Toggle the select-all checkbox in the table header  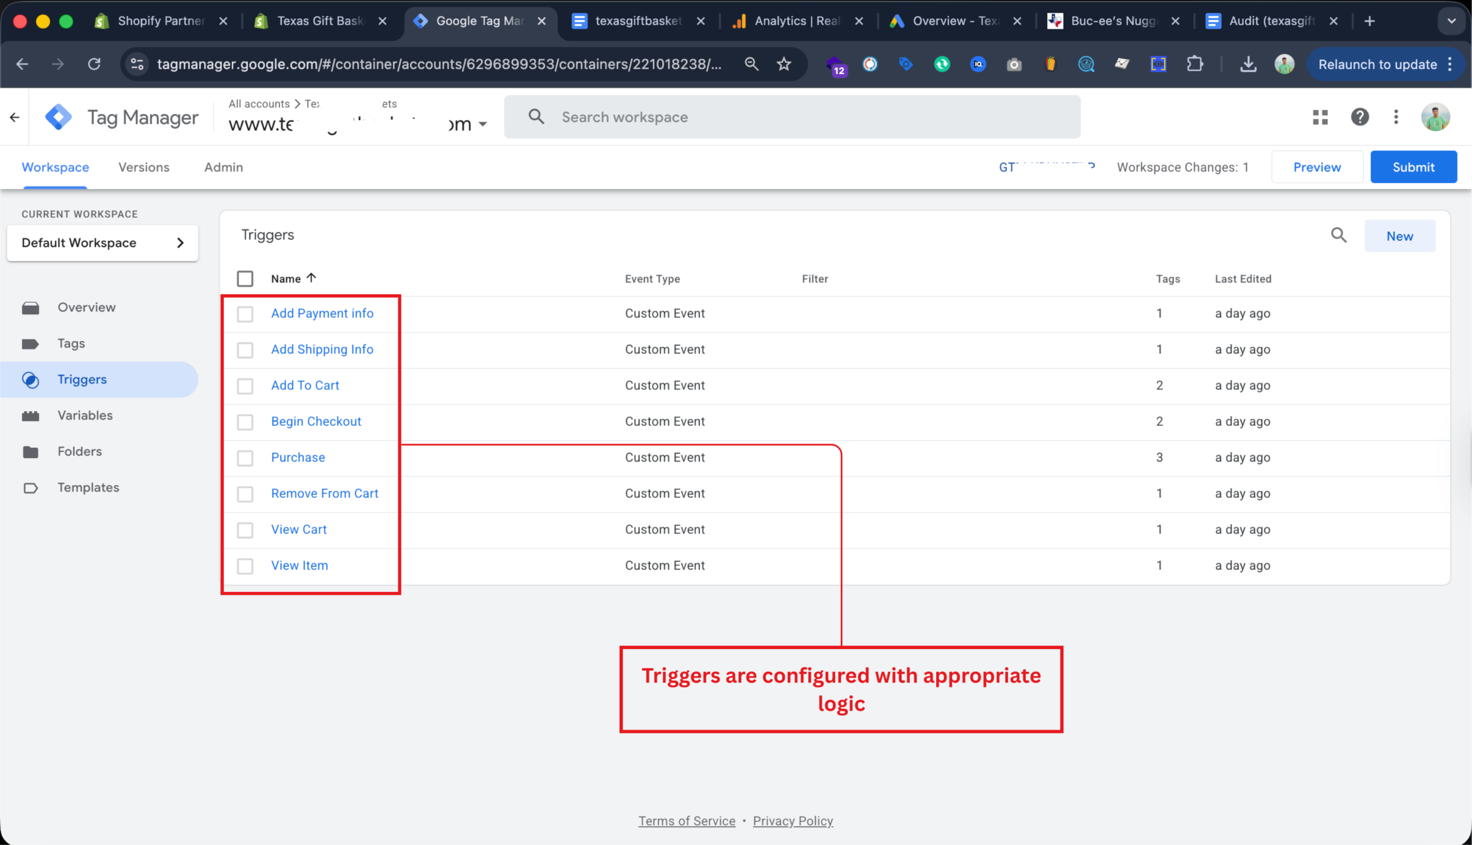[x=245, y=279]
